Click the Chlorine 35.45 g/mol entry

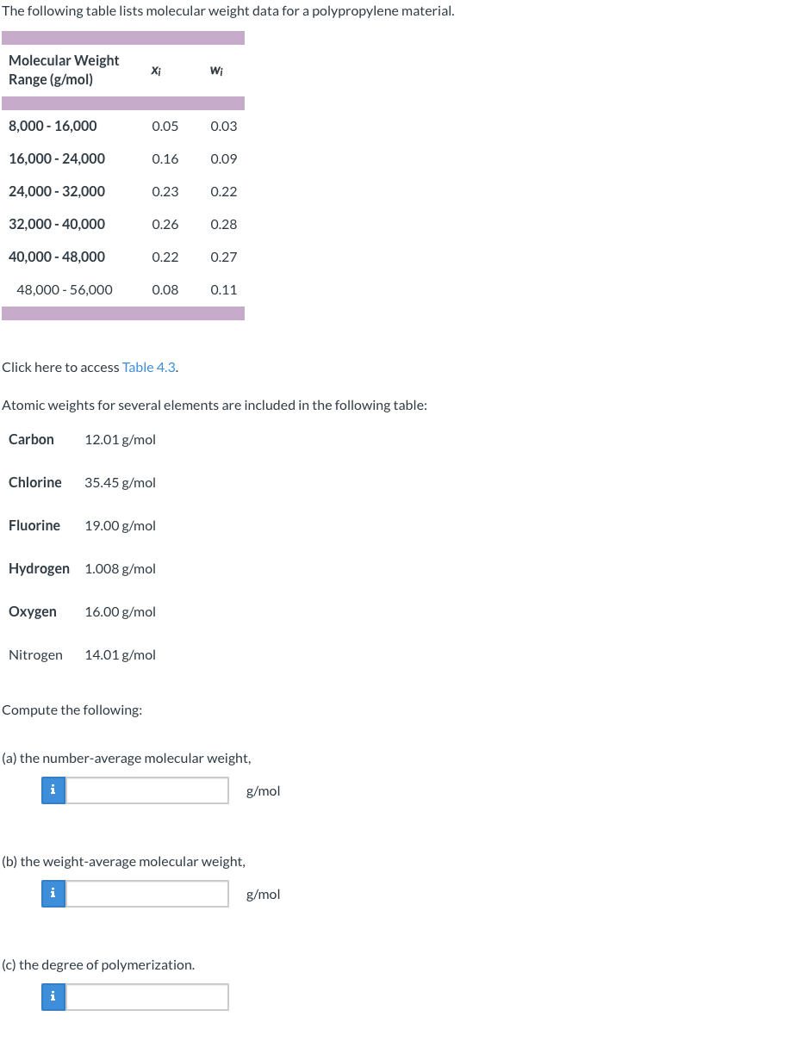[x=120, y=482]
